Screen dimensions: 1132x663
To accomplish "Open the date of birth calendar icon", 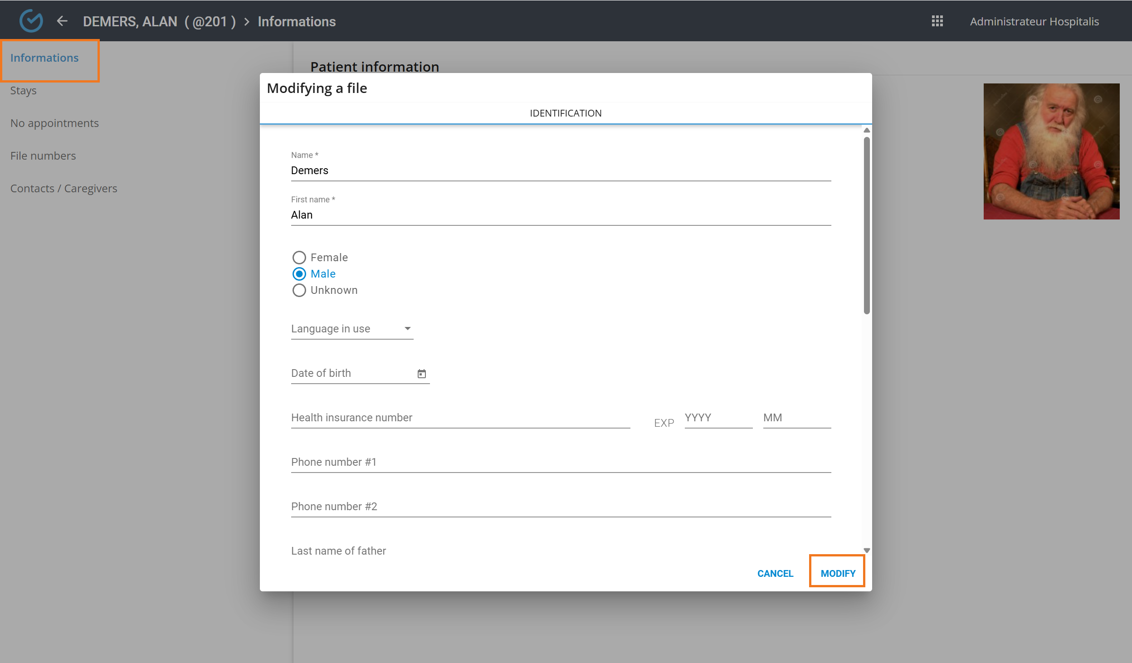I will pyautogui.click(x=421, y=374).
